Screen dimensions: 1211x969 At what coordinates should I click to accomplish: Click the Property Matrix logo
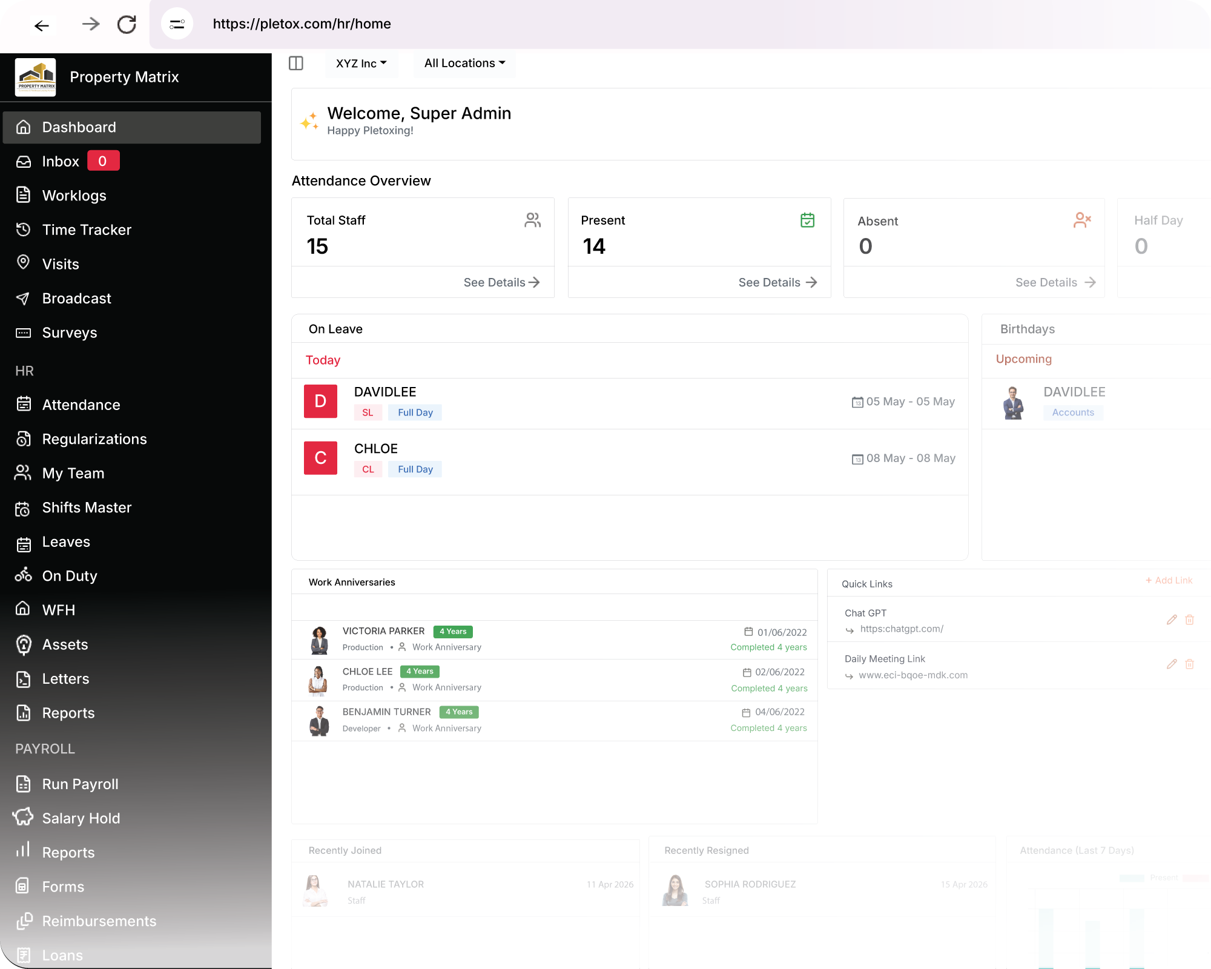35,77
